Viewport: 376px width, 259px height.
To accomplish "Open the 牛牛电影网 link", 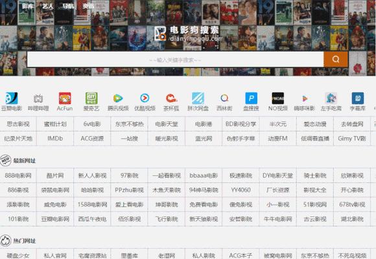I will (x=278, y=219).
